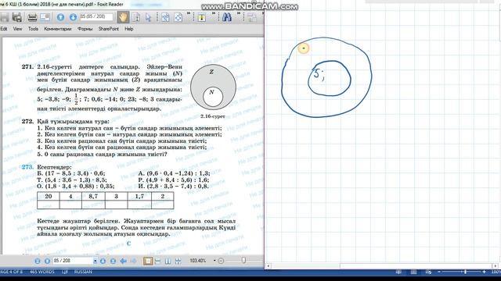Open the zoom percentage dropdown arrow

point(214,261)
